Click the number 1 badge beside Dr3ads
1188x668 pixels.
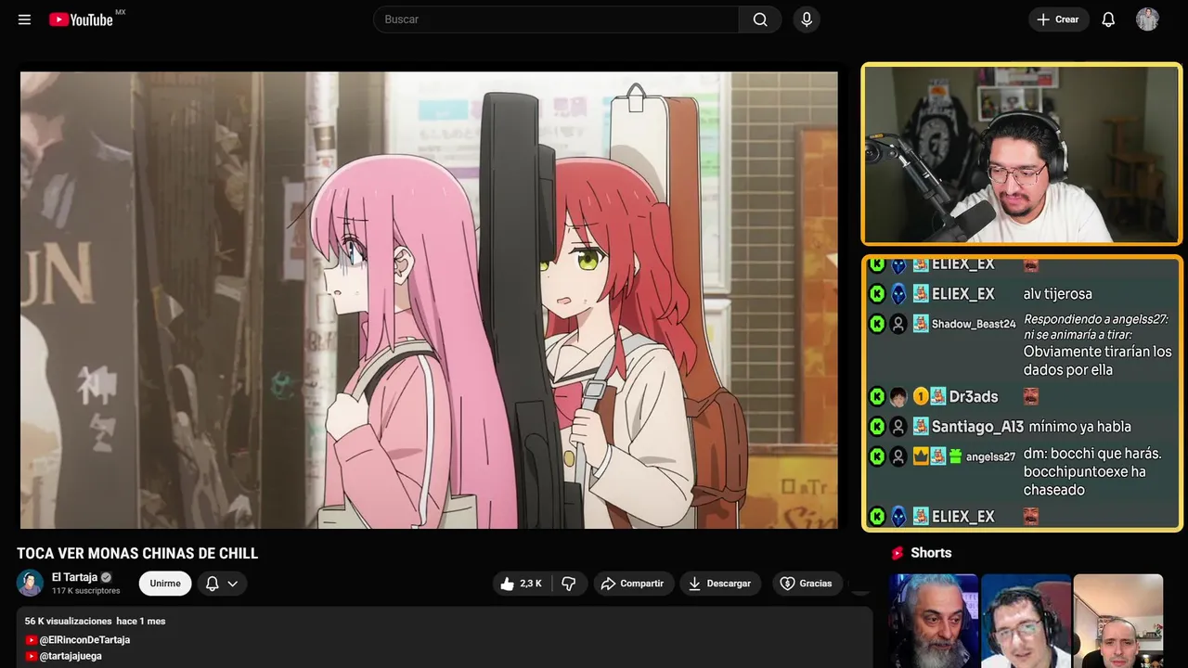click(x=921, y=397)
